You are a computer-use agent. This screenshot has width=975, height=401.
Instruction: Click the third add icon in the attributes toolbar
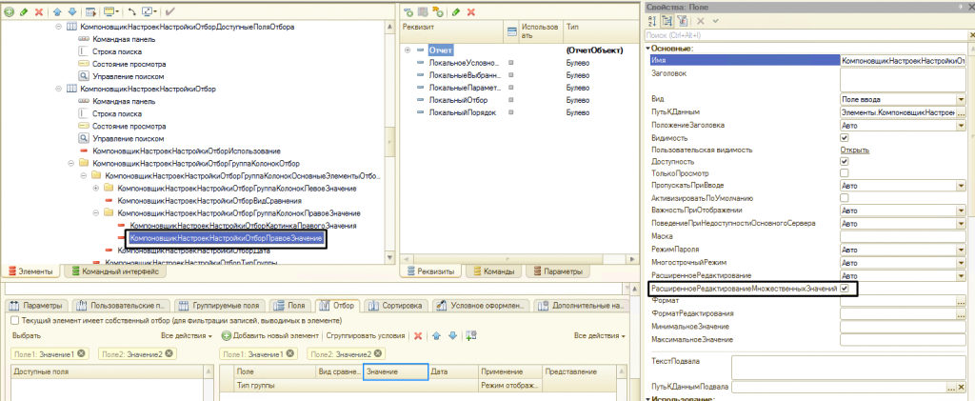[x=438, y=11]
